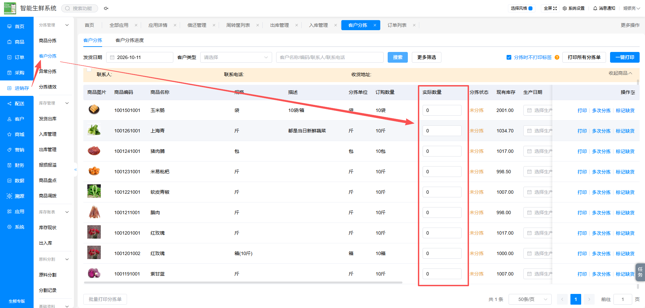
Task: Mute sound using the speaker icon
Action: pos(106,8)
